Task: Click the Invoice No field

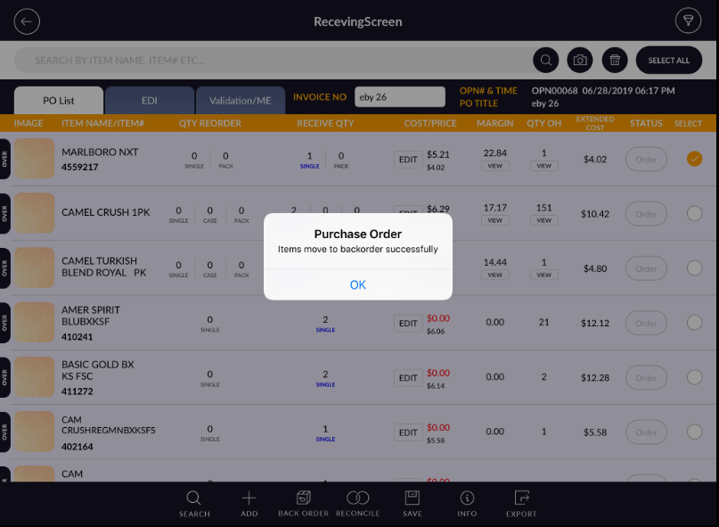Action: [x=399, y=97]
